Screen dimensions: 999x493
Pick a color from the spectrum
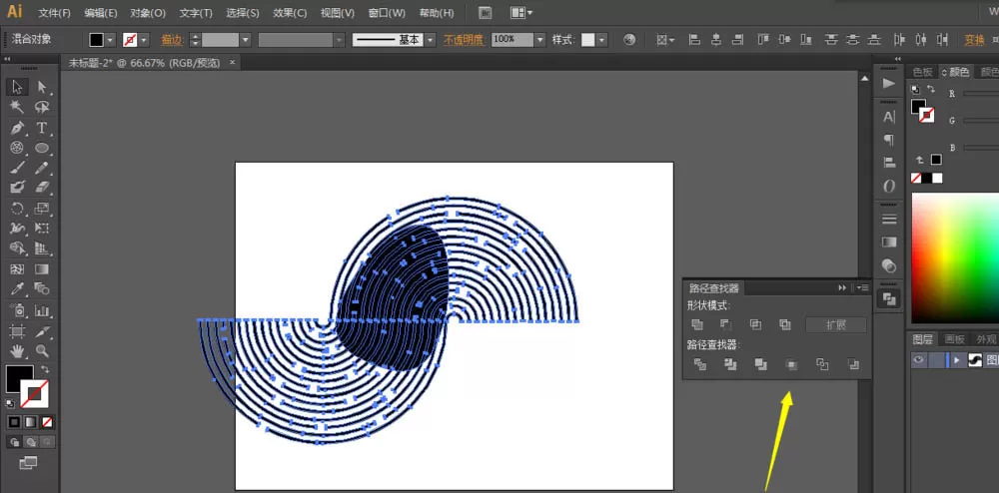955,257
